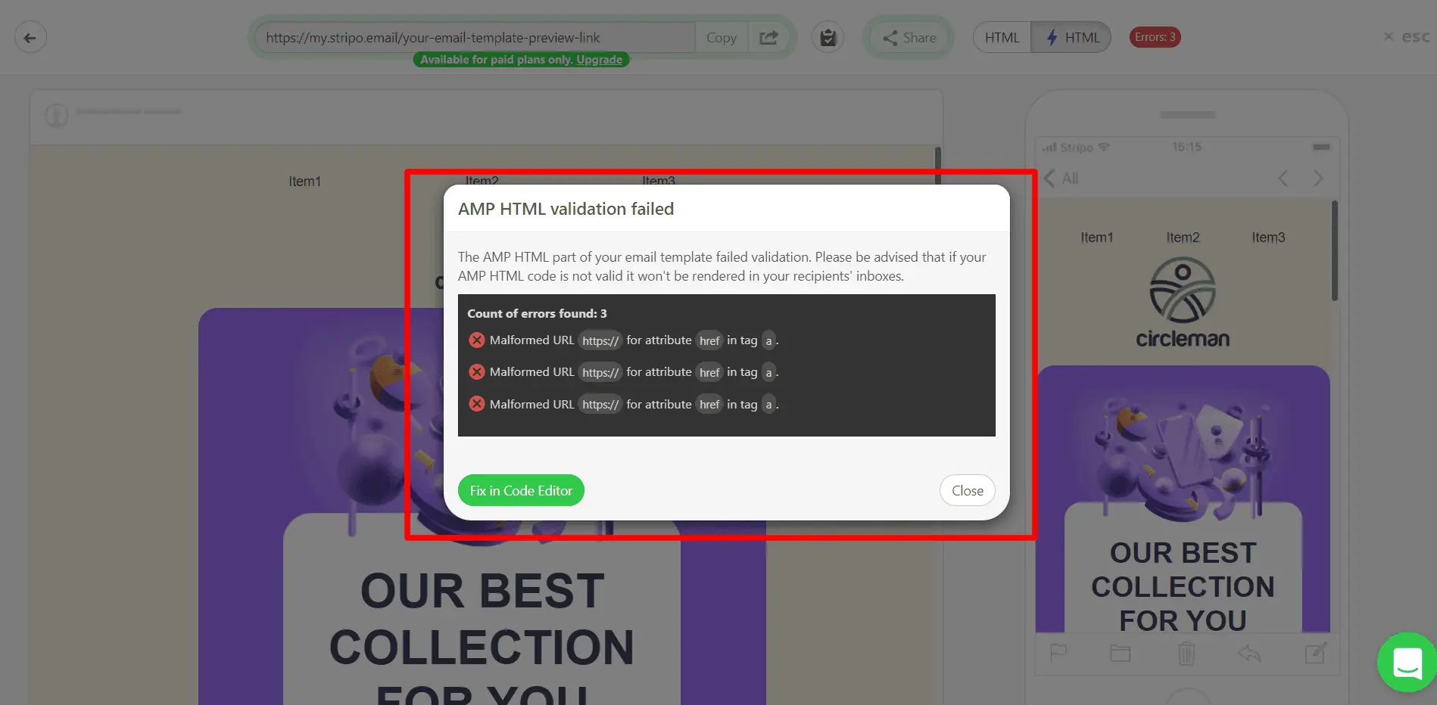Screen dimensions: 1437x705
Task: Switch to the AMP HTML tab
Action: pyautogui.click(x=1071, y=37)
